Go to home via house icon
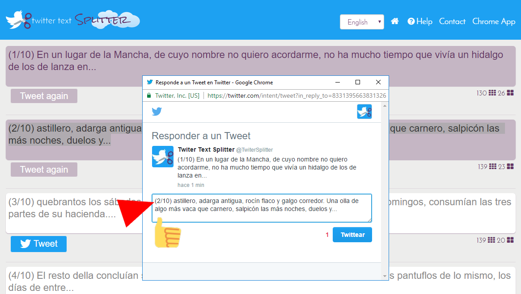This screenshot has width=521, height=294. point(395,21)
